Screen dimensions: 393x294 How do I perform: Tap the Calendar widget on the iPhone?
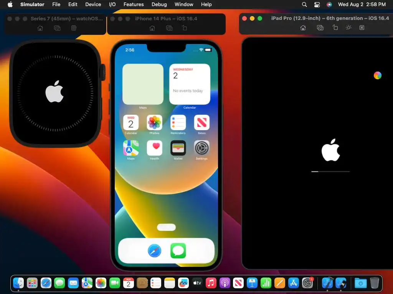tap(190, 84)
